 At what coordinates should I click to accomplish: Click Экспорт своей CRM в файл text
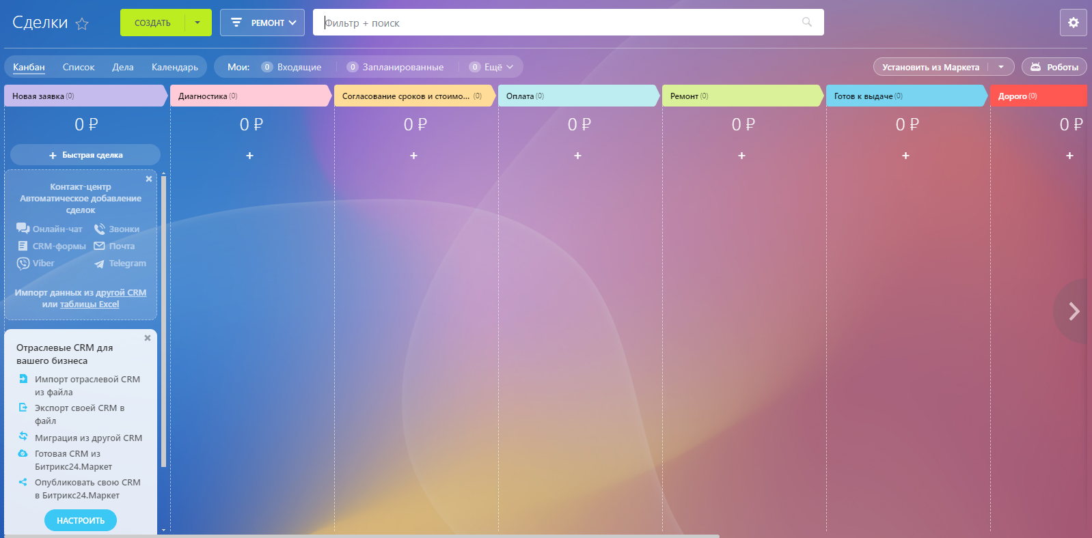tap(80, 414)
